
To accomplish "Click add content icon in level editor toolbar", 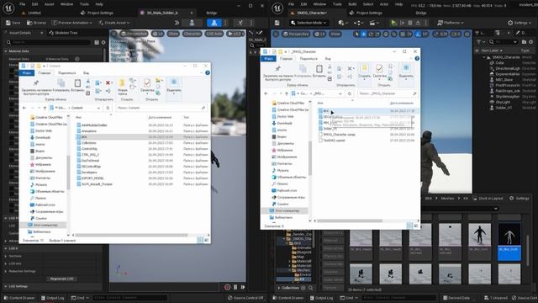I will coord(342,23).
